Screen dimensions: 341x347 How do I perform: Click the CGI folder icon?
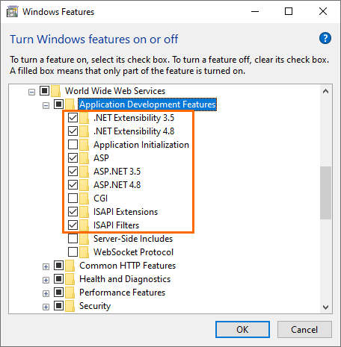point(85,198)
